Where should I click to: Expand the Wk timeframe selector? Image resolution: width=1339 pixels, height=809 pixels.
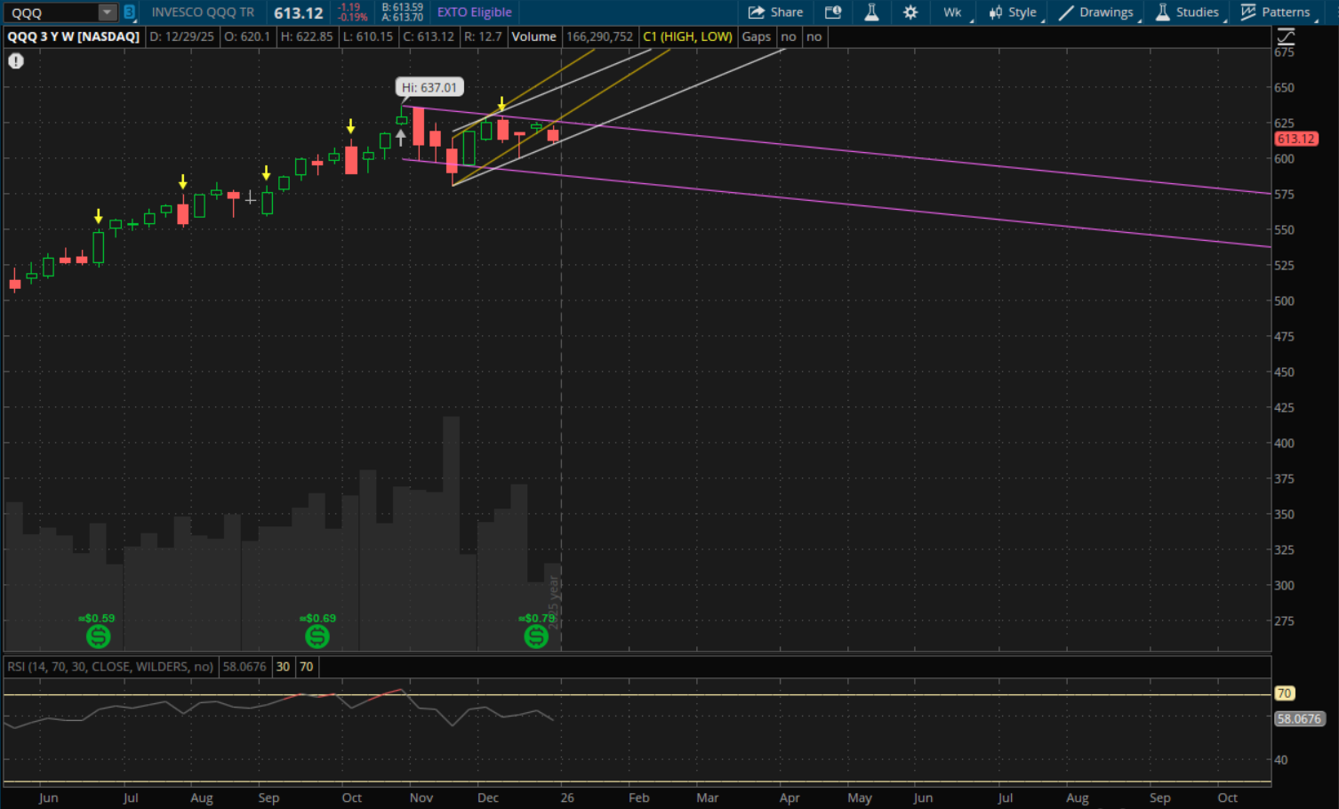[953, 12]
